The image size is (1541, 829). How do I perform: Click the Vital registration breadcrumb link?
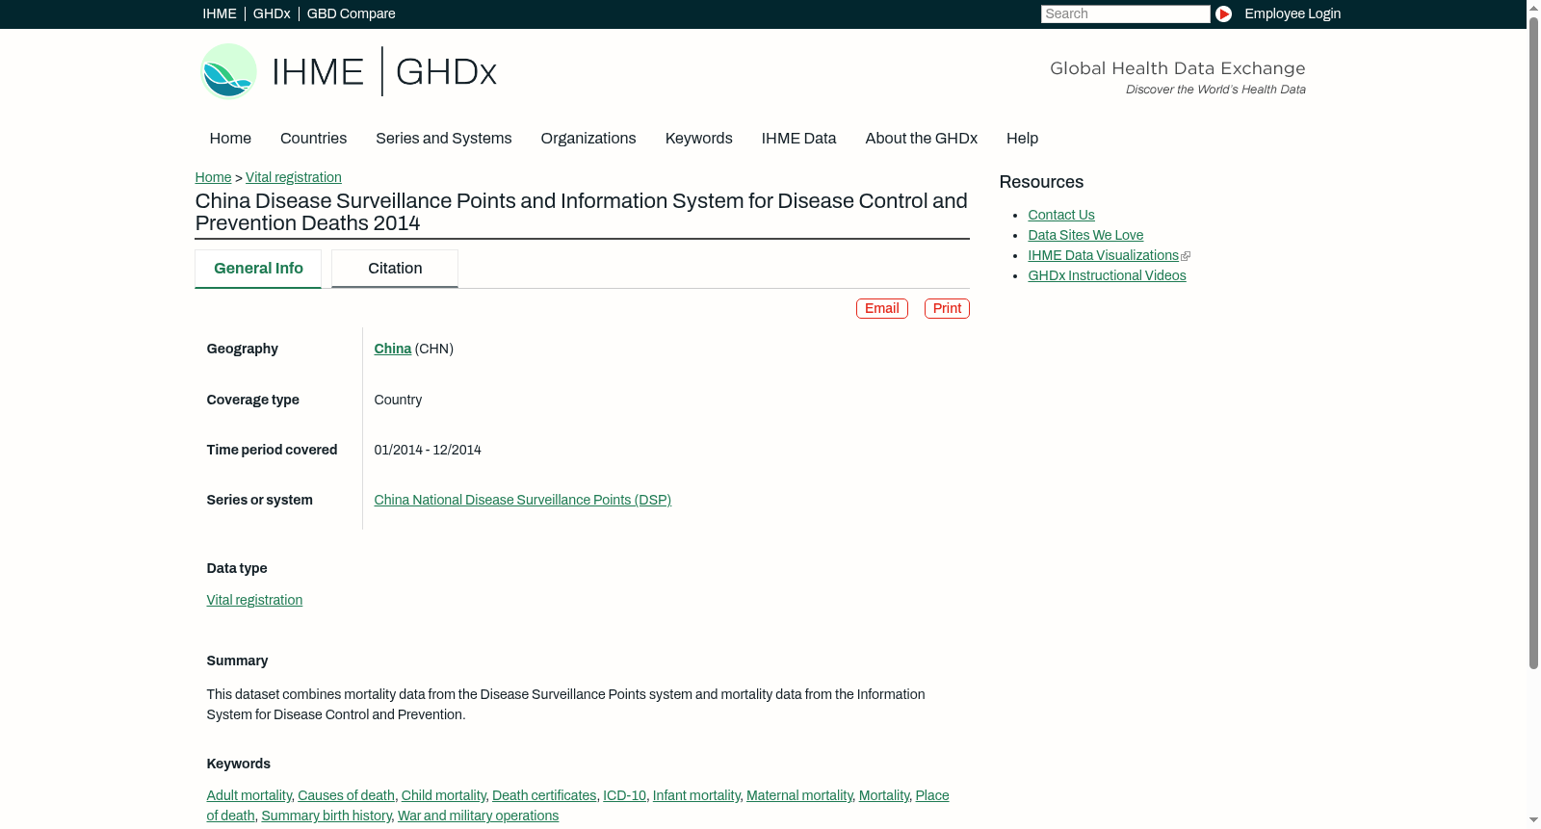pyautogui.click(x=294, y=177)
